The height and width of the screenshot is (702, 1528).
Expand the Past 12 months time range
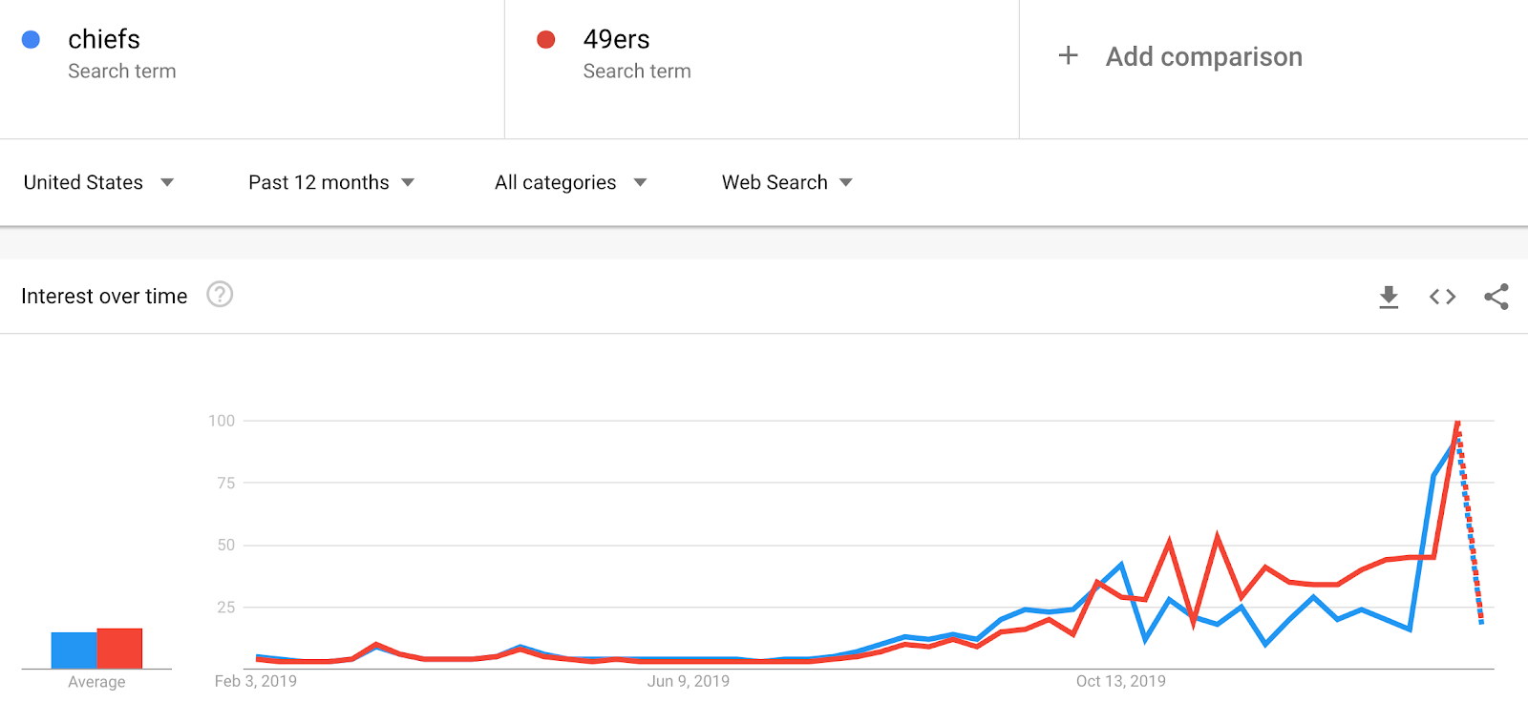(331, 182)
